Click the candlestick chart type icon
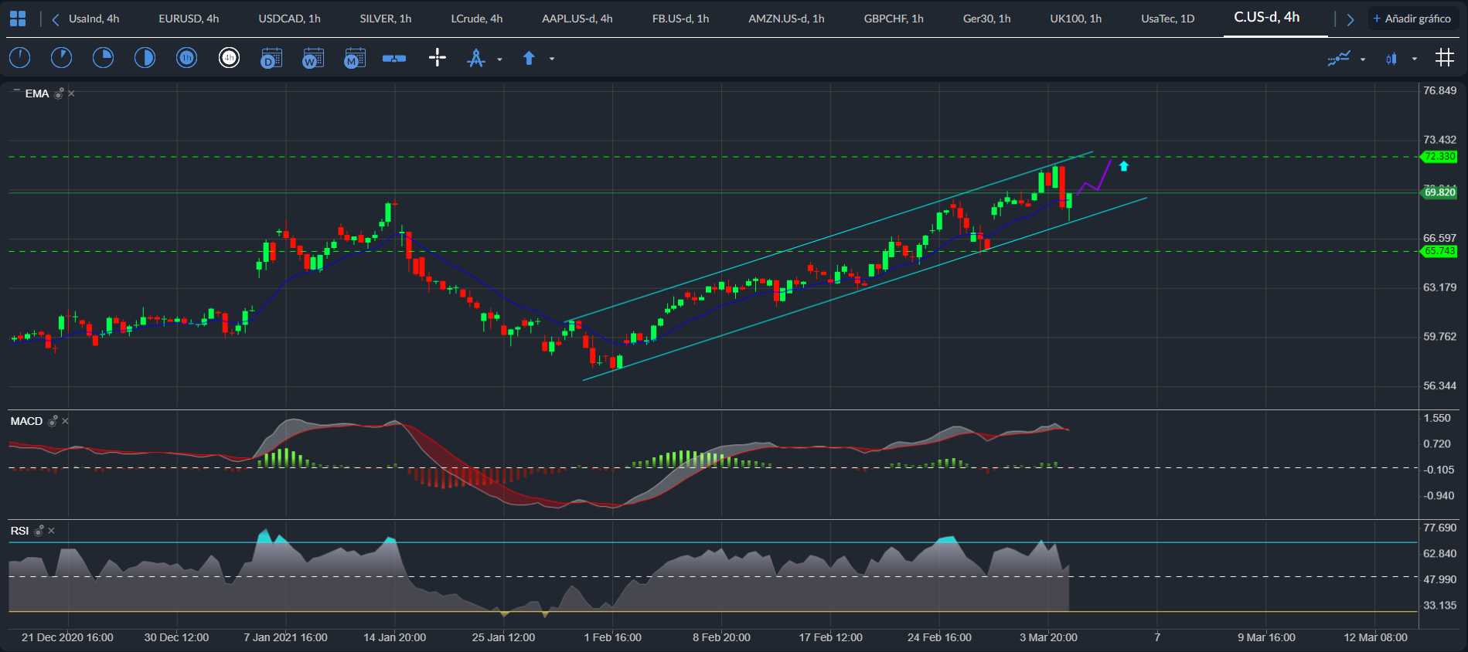 coord(1391,59)
